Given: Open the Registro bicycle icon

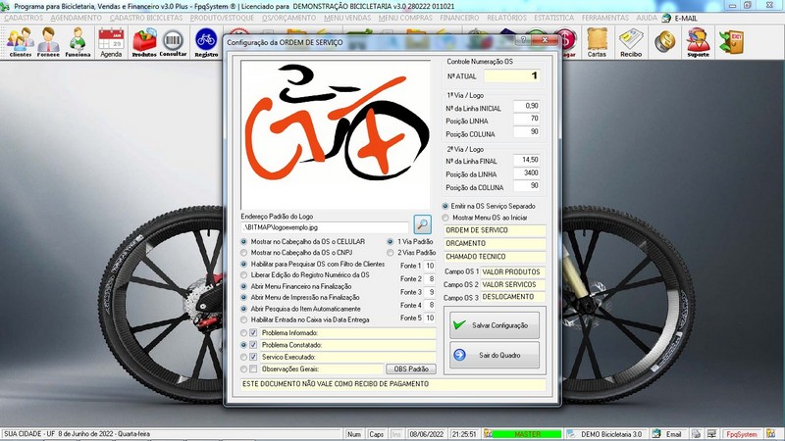Looking at the screenshot, I should point(206,42).
